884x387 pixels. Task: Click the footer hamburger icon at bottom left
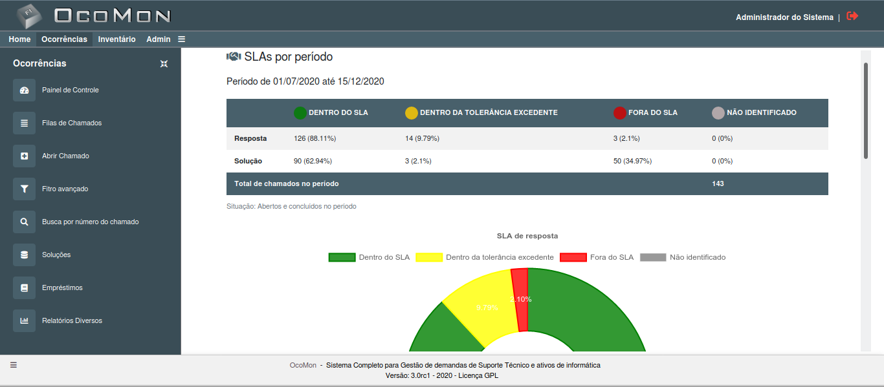click(14, 364)
